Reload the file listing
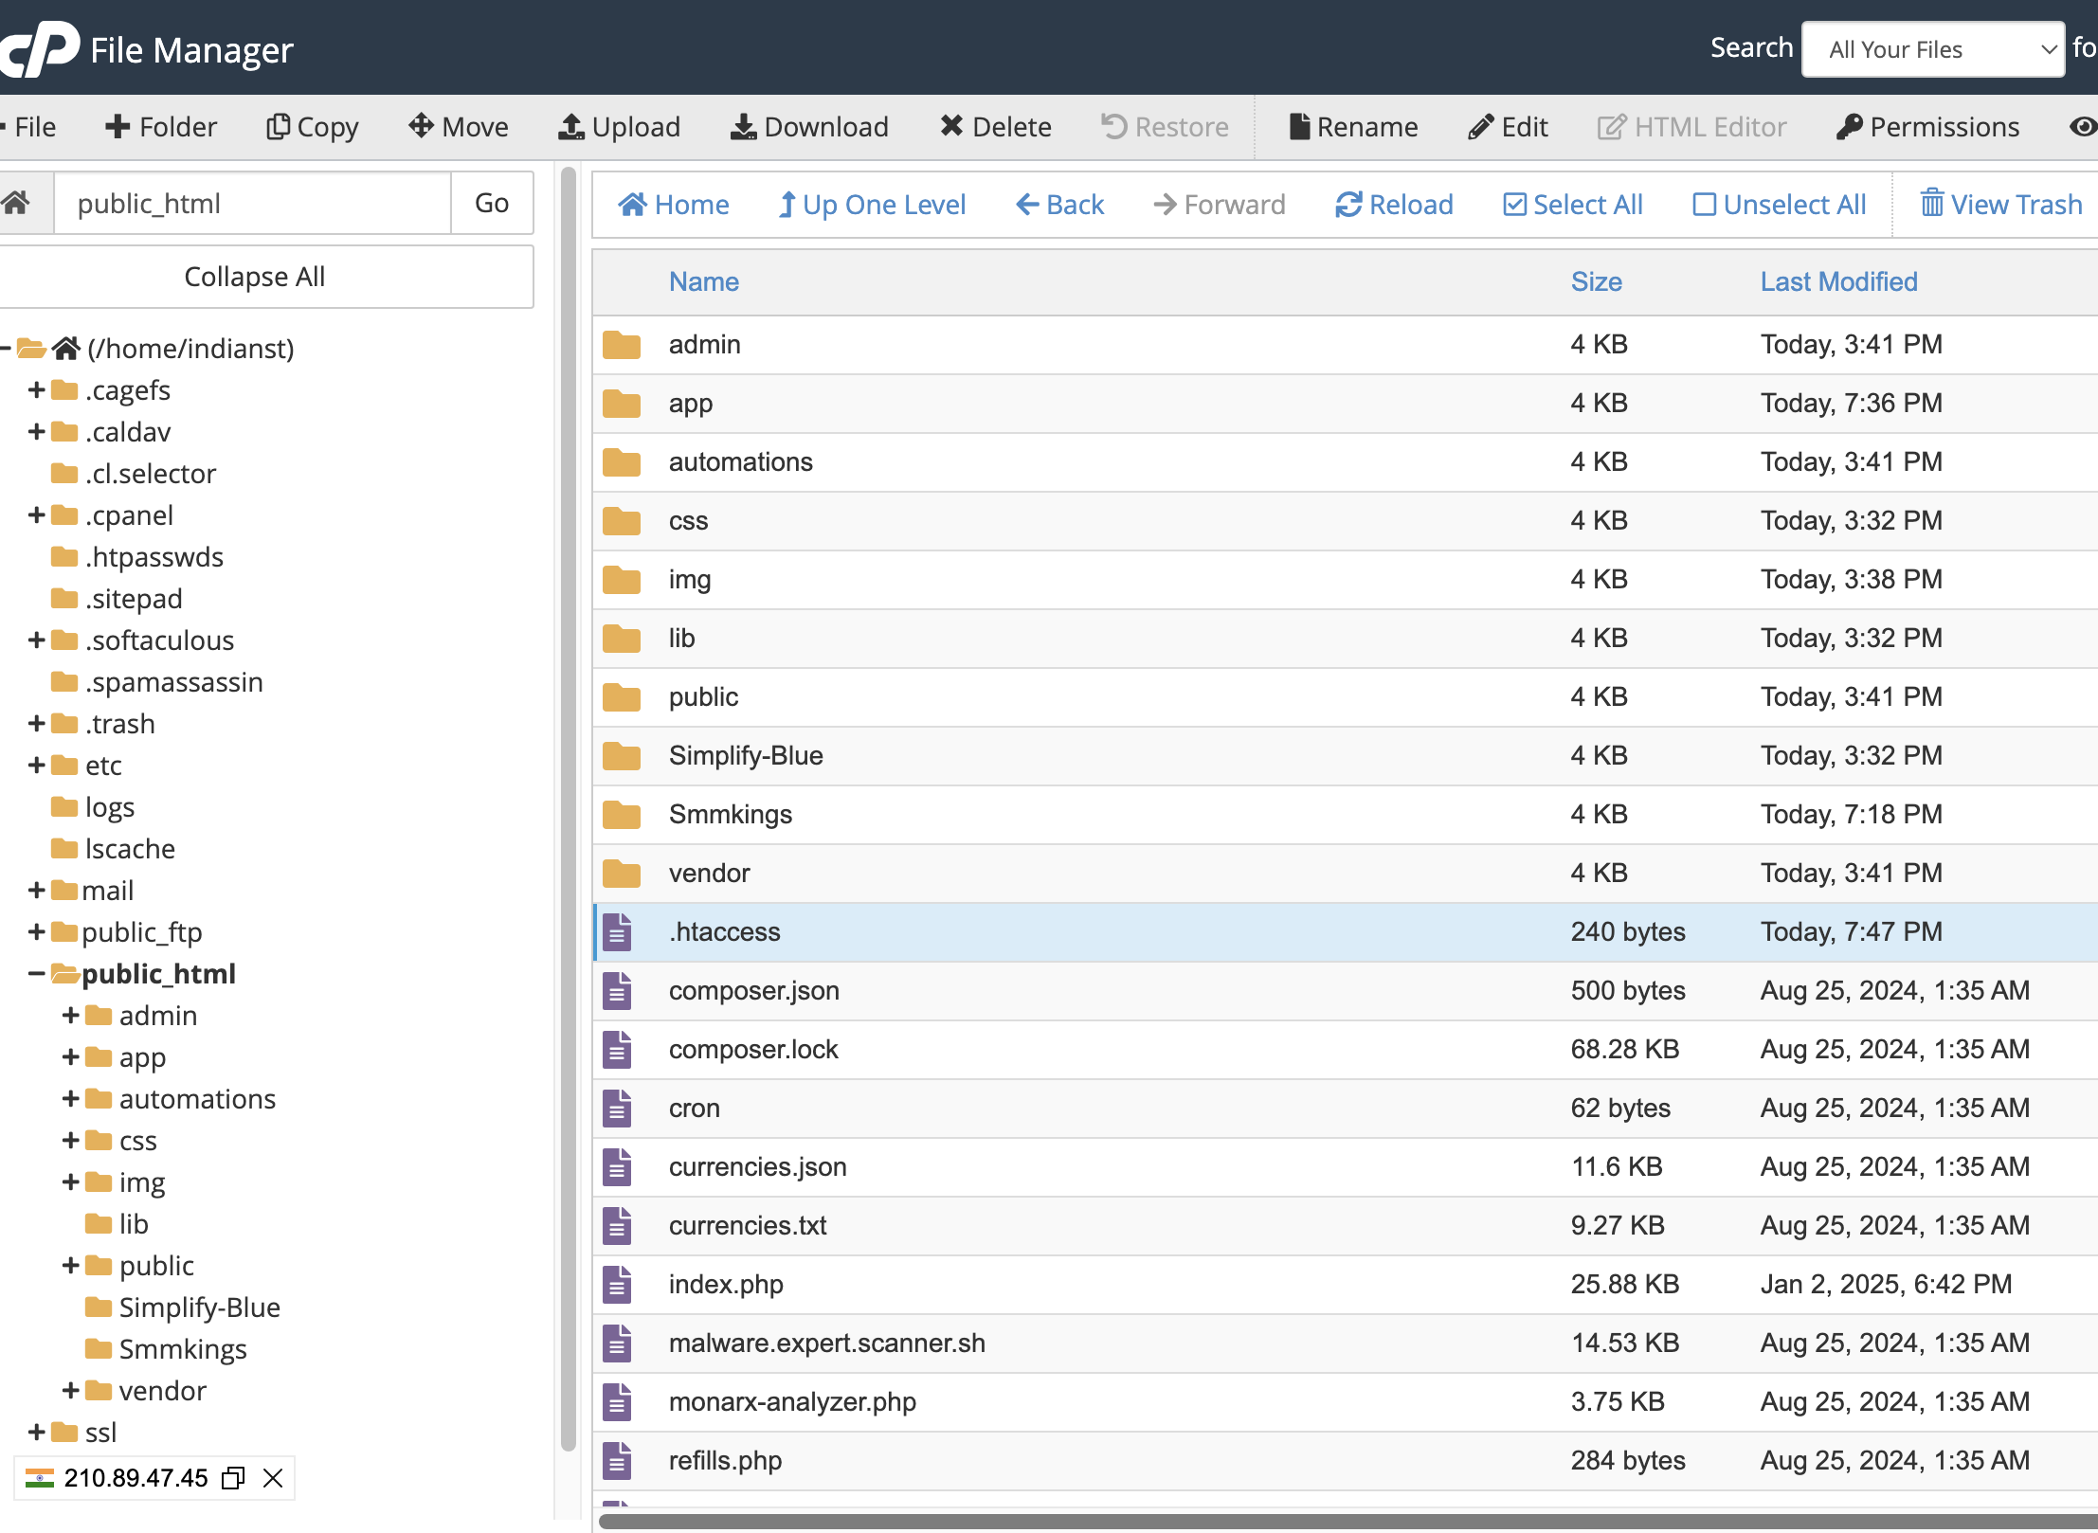The image size is (2098, 1533). point(1394,205)
